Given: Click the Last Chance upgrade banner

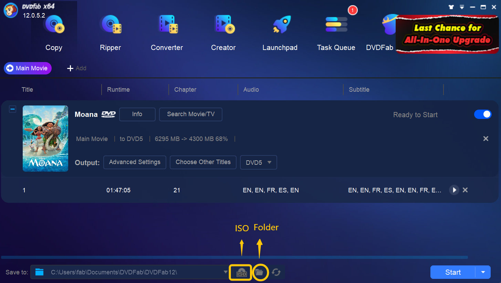Looking at the screenshot, I should (x=447, y=34).
